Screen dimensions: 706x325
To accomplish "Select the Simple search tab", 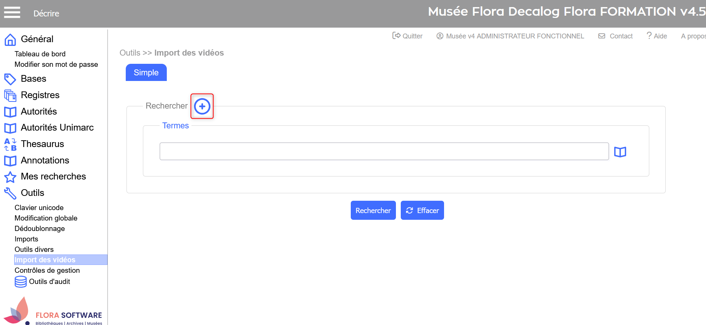I will 146,72.
